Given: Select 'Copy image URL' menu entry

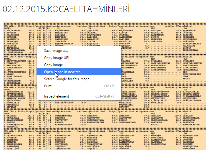Looking at the screenshot, I should 57,58.
